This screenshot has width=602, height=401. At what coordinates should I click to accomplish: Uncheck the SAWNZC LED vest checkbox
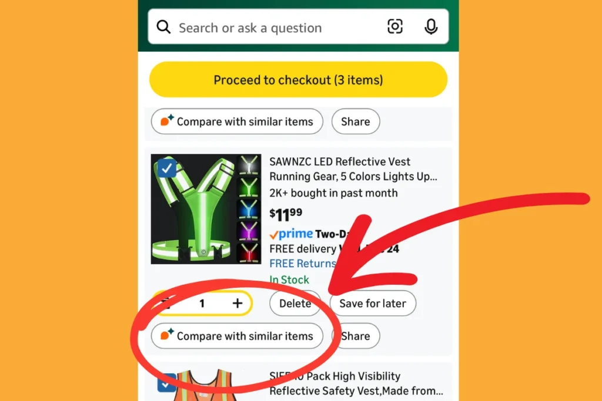click(166, 168)
